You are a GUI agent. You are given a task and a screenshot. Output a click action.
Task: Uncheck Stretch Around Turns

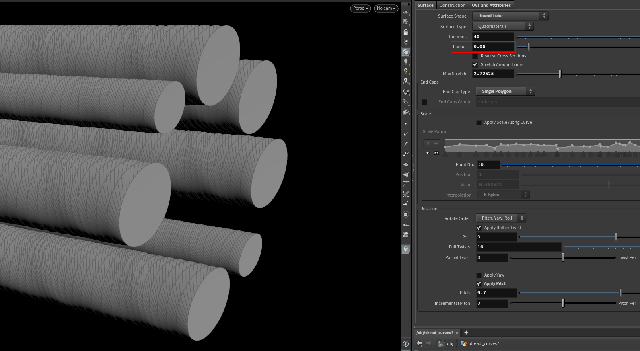coord(475,65)
